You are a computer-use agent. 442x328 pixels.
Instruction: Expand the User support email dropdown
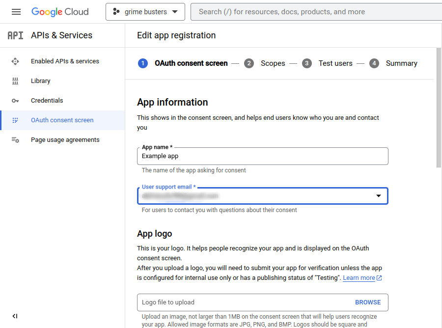(x=263, y=196)
